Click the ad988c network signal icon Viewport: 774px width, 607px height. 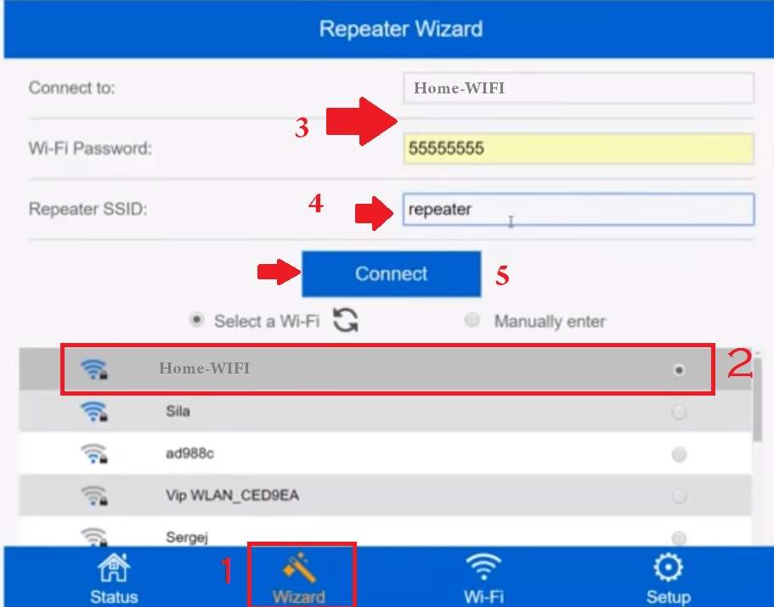(94, 454)
